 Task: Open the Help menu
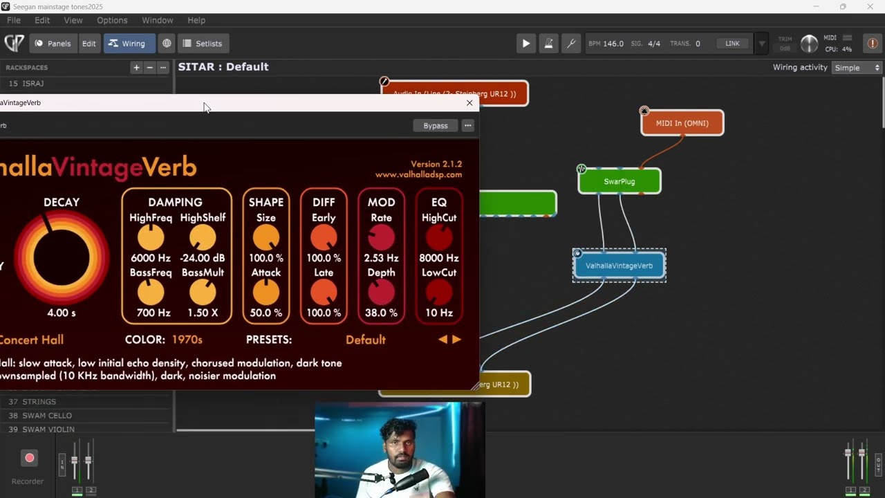196,20
